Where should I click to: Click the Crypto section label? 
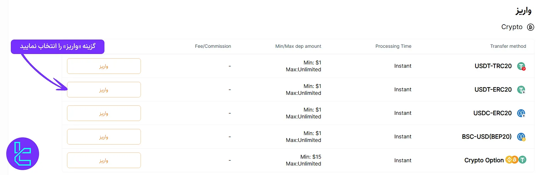coord(512,27)
